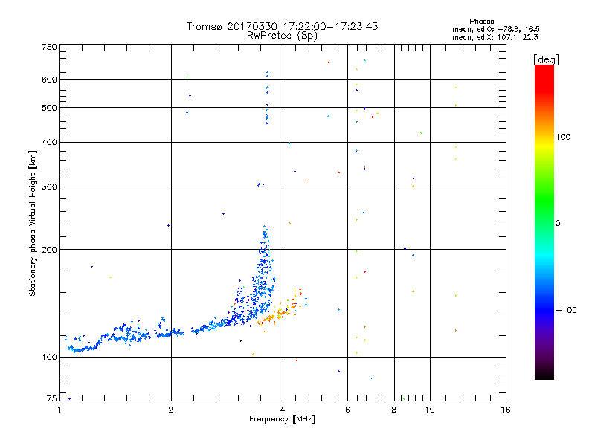
Task: Click the 'Stationary phase Virtual Height [km]' axis label
Action: click(32, 223)
